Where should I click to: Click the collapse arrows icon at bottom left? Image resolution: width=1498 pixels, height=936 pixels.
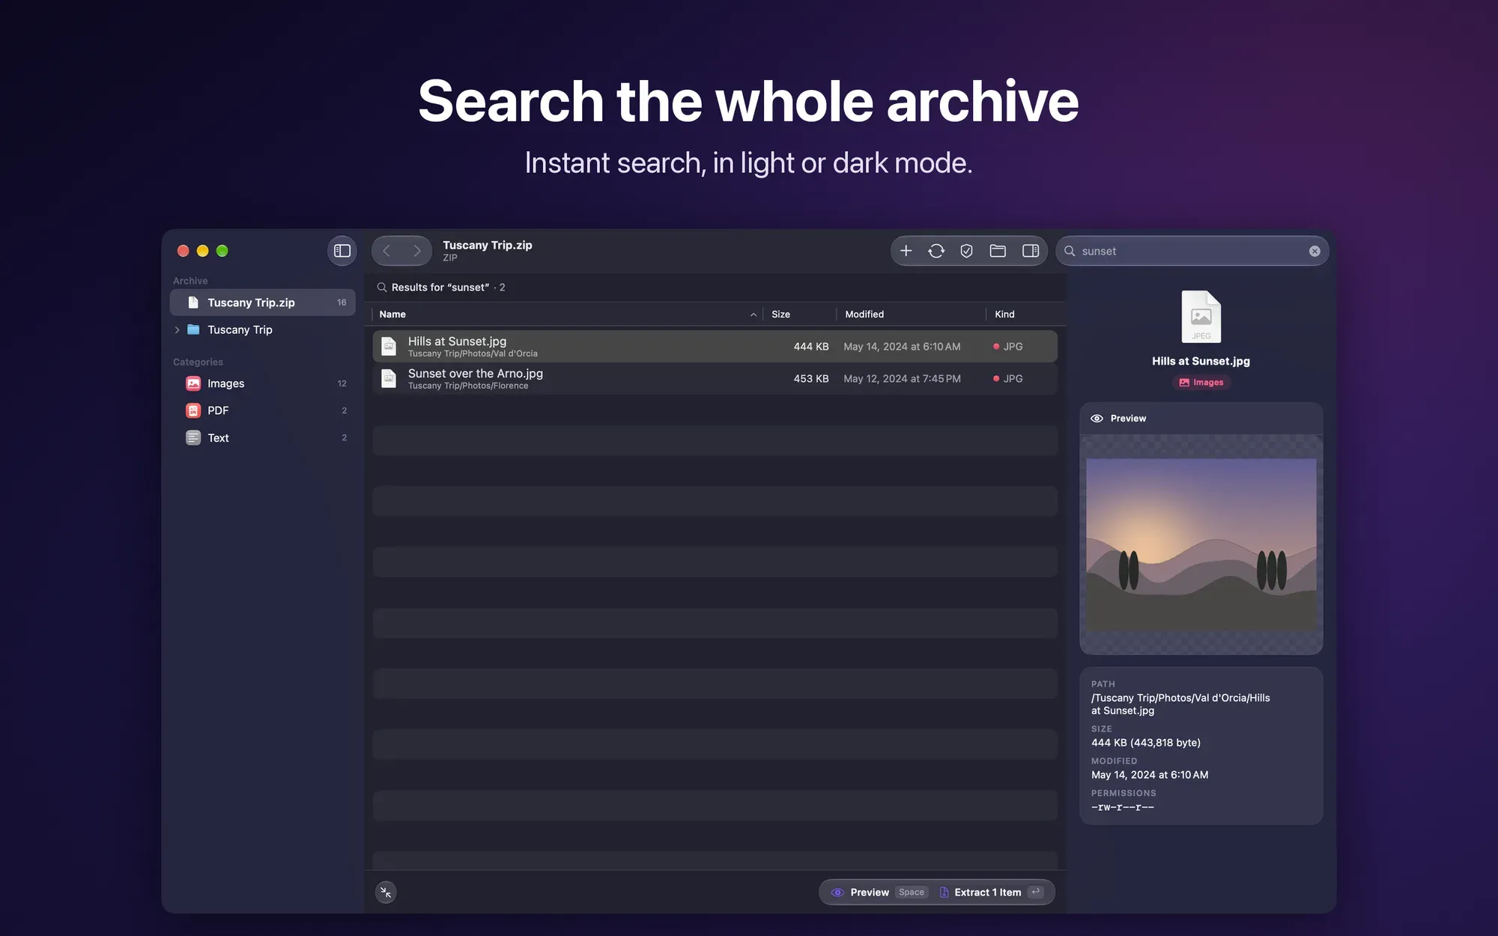386,892
